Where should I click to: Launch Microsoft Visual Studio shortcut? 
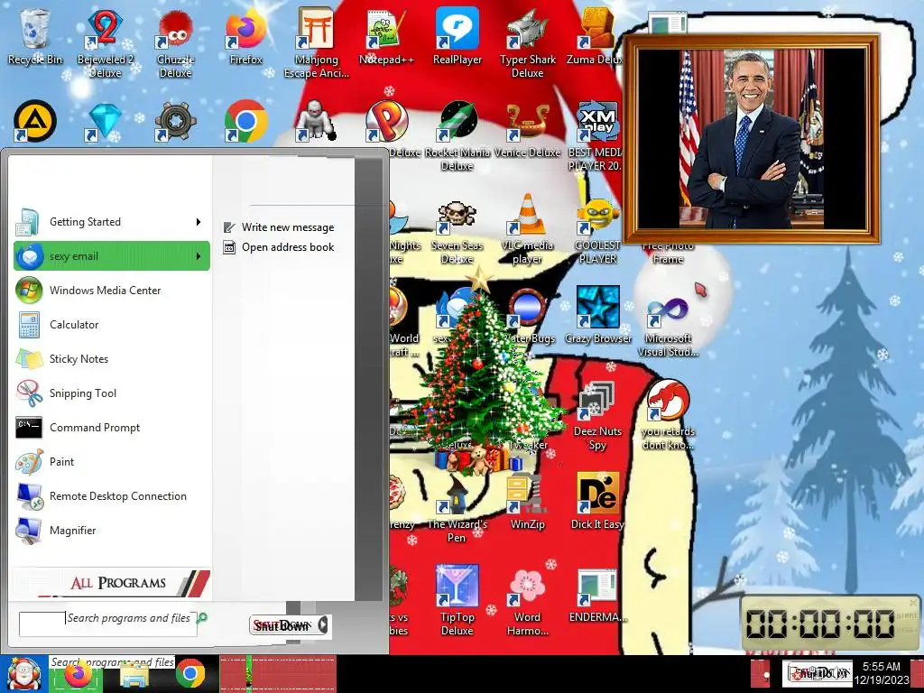[668, 324]
